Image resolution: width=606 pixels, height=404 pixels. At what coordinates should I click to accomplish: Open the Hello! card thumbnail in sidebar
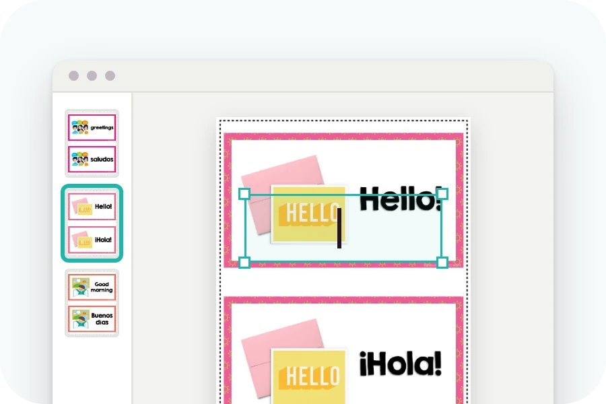(92, 207)
